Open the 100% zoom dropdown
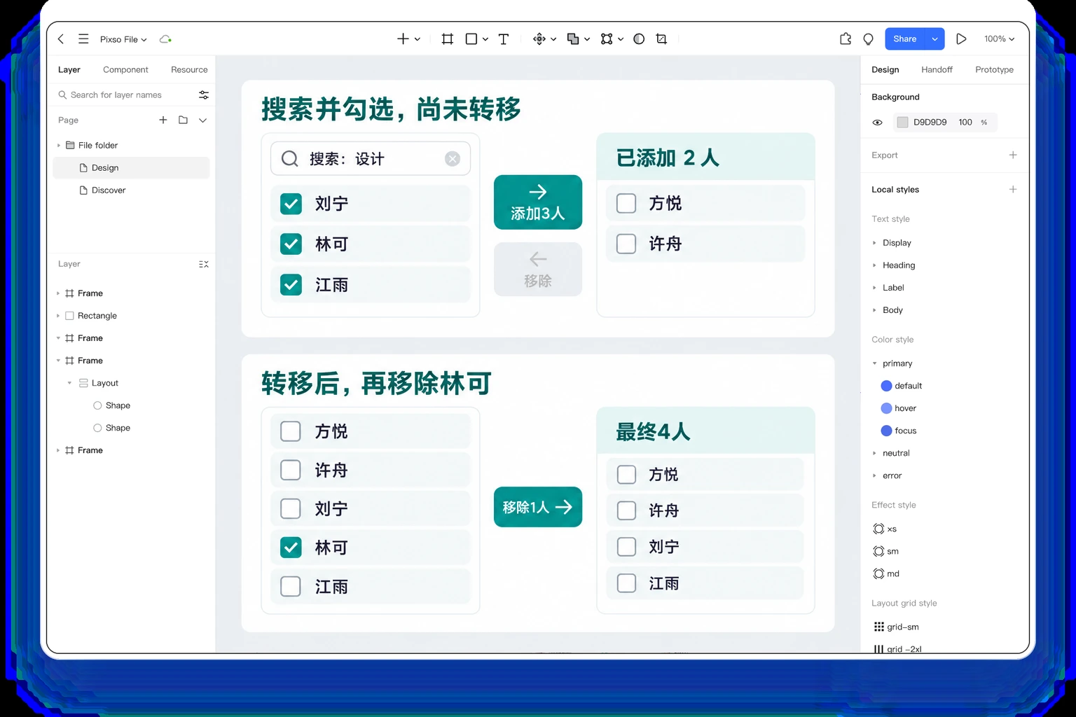 pos(999,39)
